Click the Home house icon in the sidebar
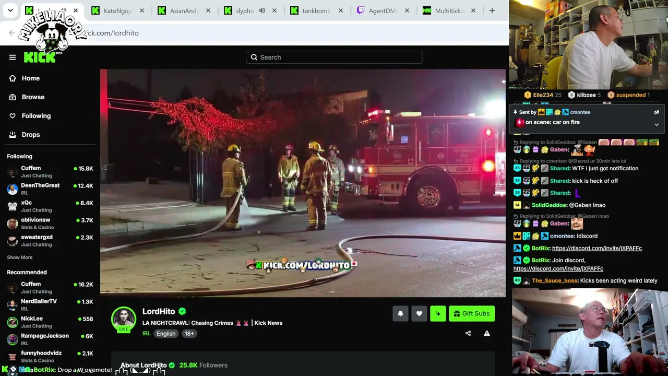The height and width of the screenshot is (376, 668). click(13, 78)
